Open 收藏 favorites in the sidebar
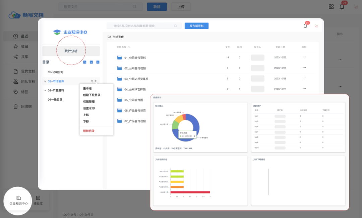The width and height of the screenshot is (362, 218). point(21,46)
